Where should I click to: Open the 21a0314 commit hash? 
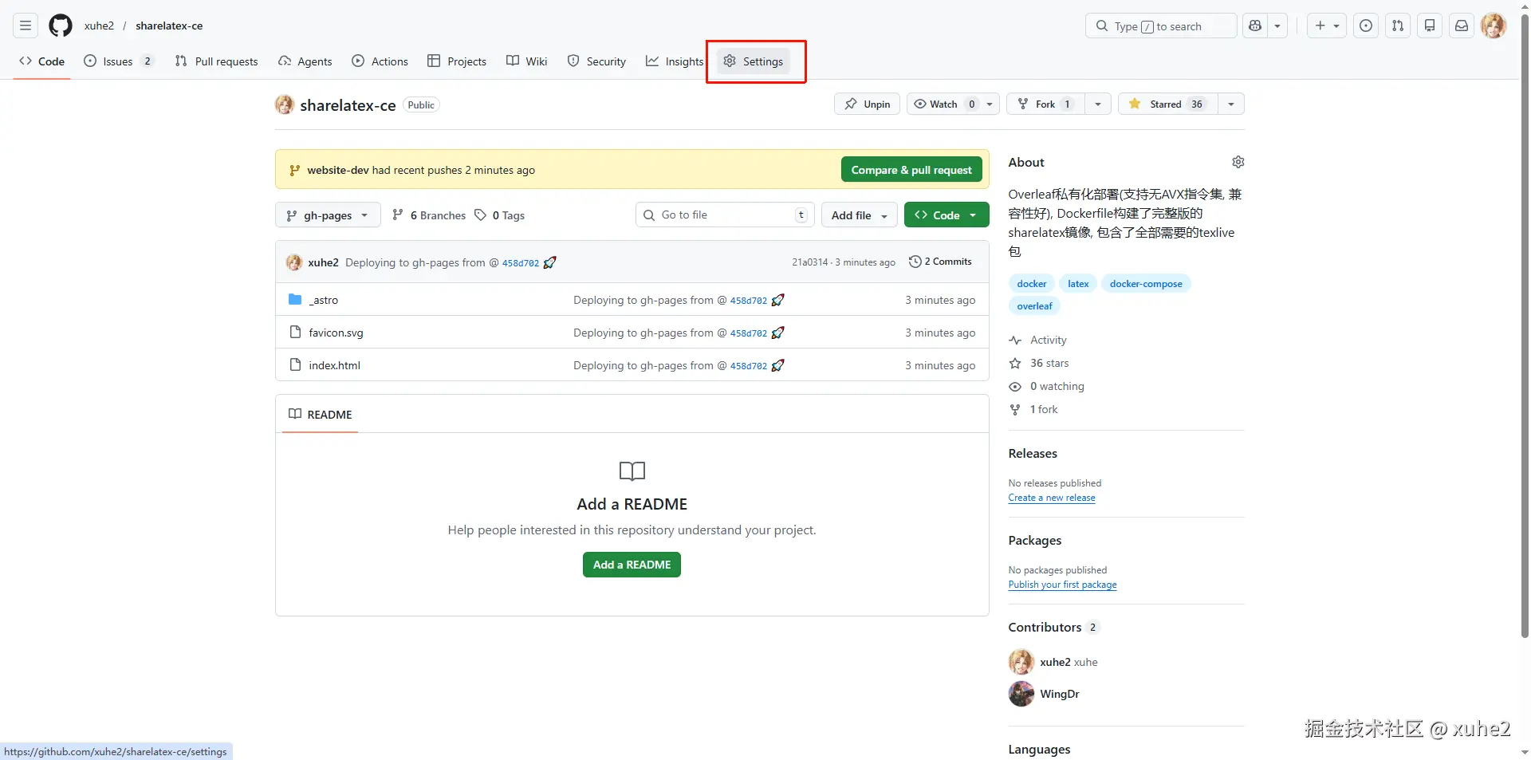pos(810,262)
